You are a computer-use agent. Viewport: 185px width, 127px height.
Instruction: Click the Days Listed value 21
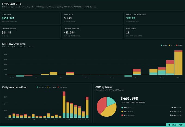coord(128,32)
